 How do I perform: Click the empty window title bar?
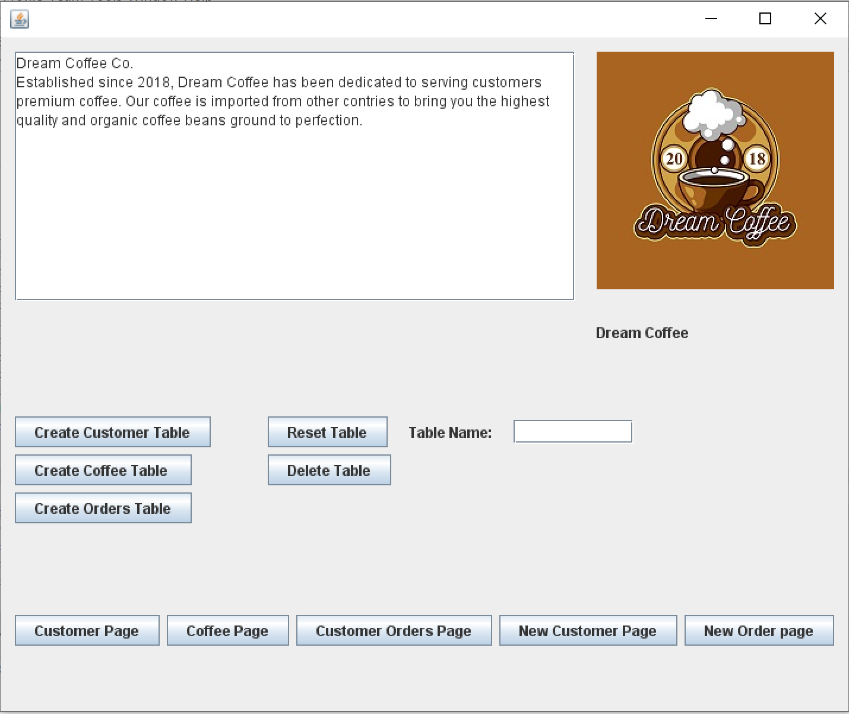tap(356, 19)
